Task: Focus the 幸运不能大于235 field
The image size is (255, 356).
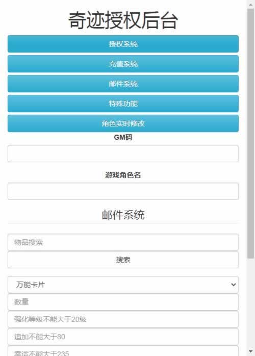Action: coord(123,351)
